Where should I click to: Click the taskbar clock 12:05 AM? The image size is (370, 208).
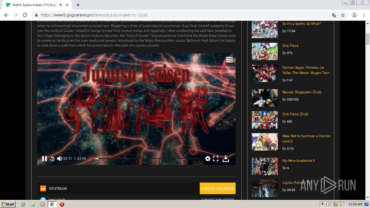point(355,204)
